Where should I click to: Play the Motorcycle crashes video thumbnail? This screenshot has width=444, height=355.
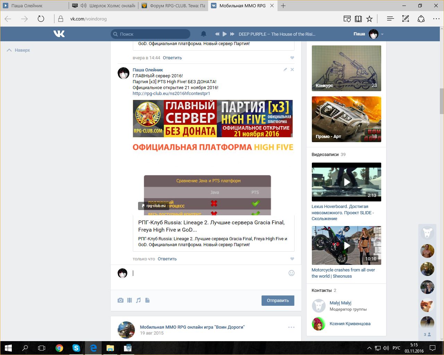pos(347,245)
